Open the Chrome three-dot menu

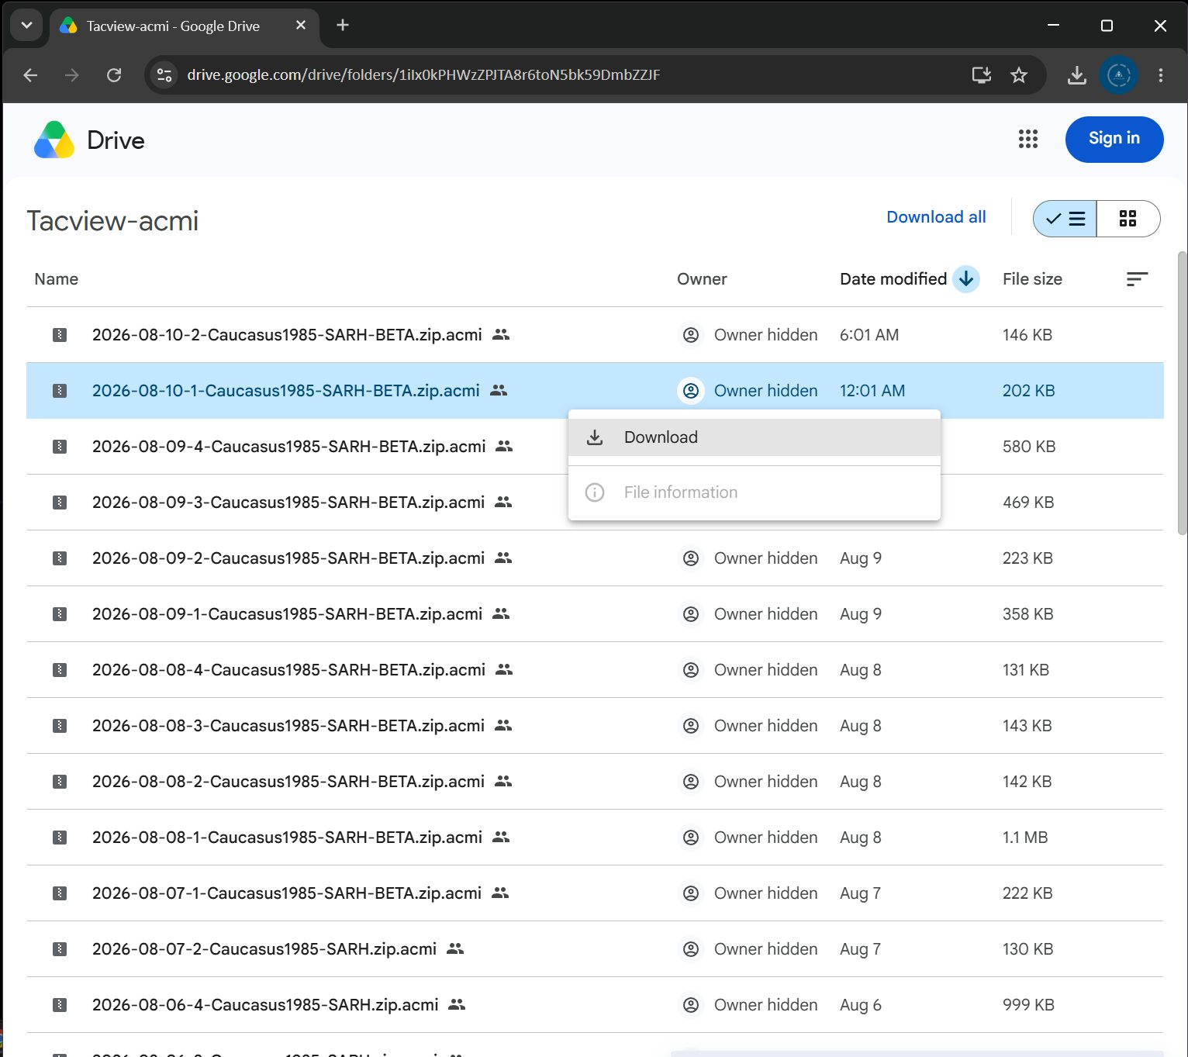tap(1161, 75)
